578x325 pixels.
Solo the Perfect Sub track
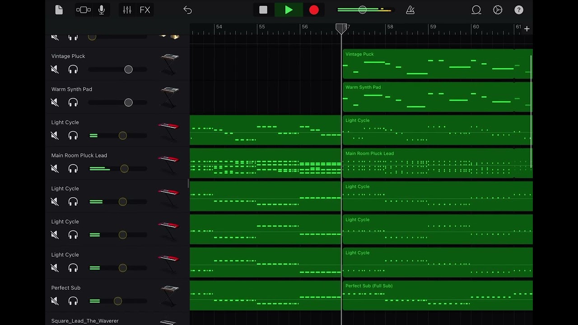coord(73,301)
